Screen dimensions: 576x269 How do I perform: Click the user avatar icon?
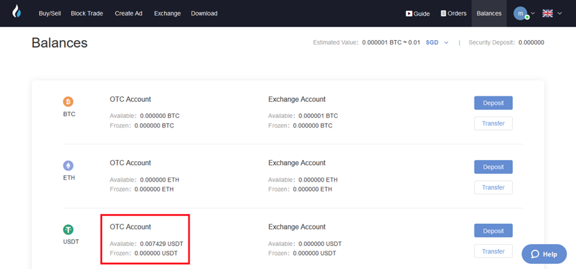[x=520, y=13]
